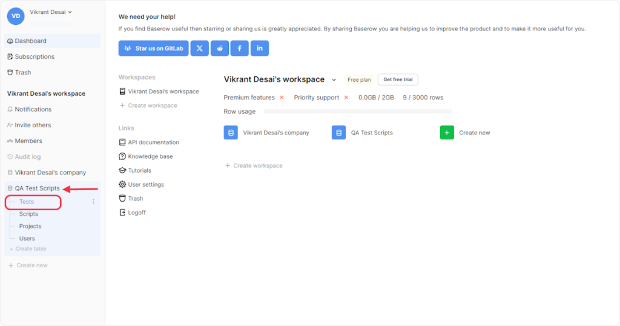Viewport: 620px width, 326px height.
Task: Click the LinkedIn share icon
Action: [x=260, y=48]
